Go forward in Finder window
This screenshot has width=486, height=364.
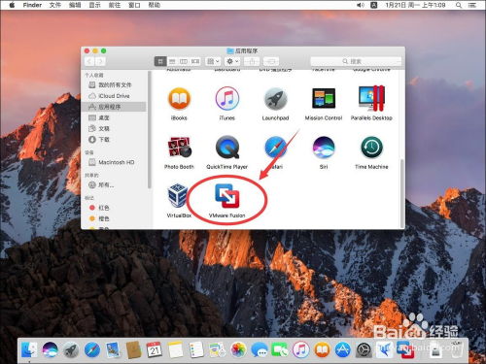pyautogui.click(x=100, y=61)
